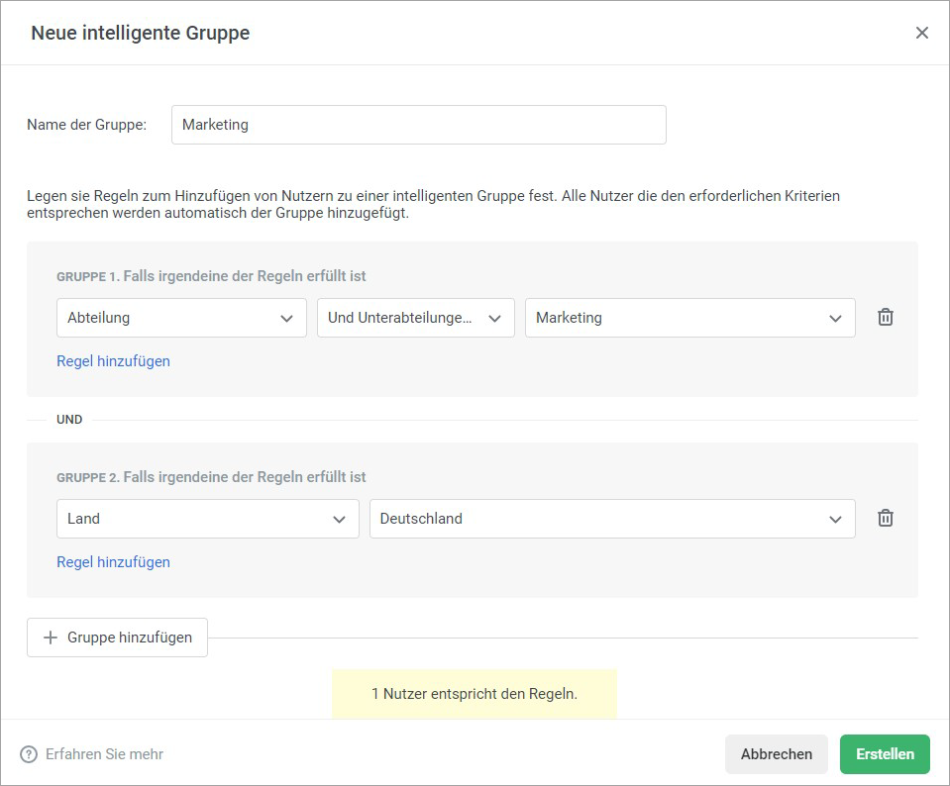
Task: Focus the Name der Gruppe input field
Action: 419,125
